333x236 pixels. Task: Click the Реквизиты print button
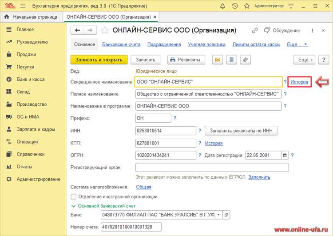point(186,60)
